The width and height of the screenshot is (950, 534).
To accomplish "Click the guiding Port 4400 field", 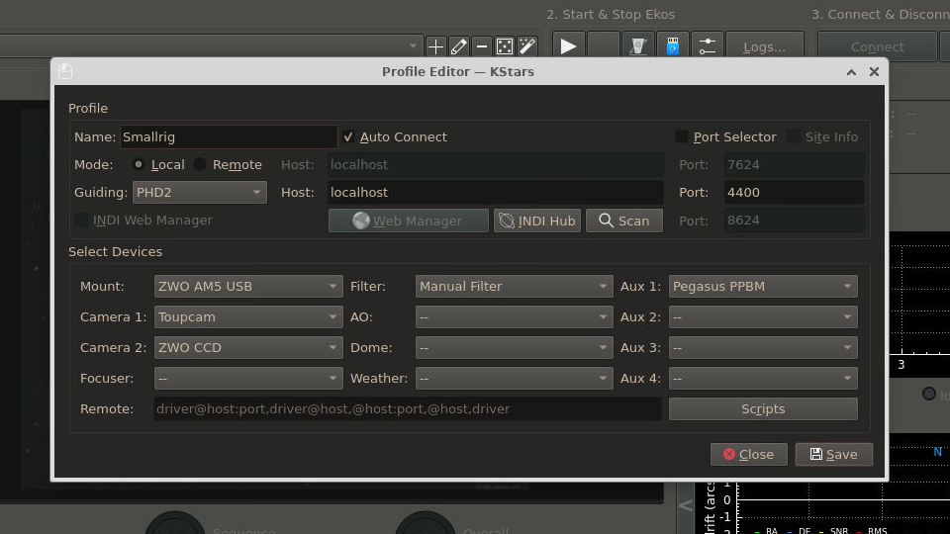I will click(795, 193).
